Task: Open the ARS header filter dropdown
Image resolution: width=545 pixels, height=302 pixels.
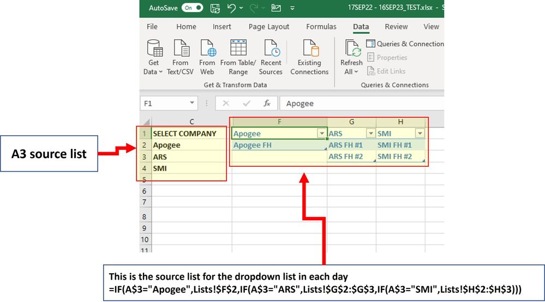Action: (371, 134)
